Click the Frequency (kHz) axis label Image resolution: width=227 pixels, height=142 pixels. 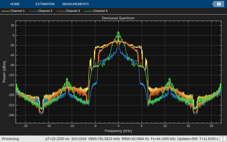pyautogui.click(x=118, y=131)
